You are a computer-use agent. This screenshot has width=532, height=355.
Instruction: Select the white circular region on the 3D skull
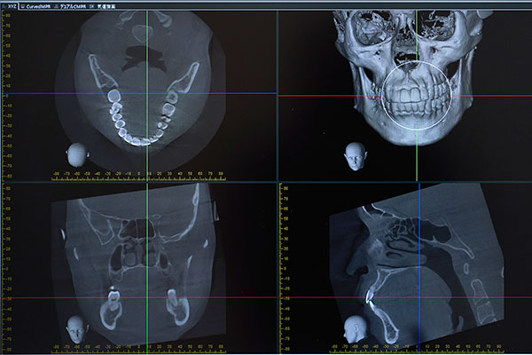(417, 103)
